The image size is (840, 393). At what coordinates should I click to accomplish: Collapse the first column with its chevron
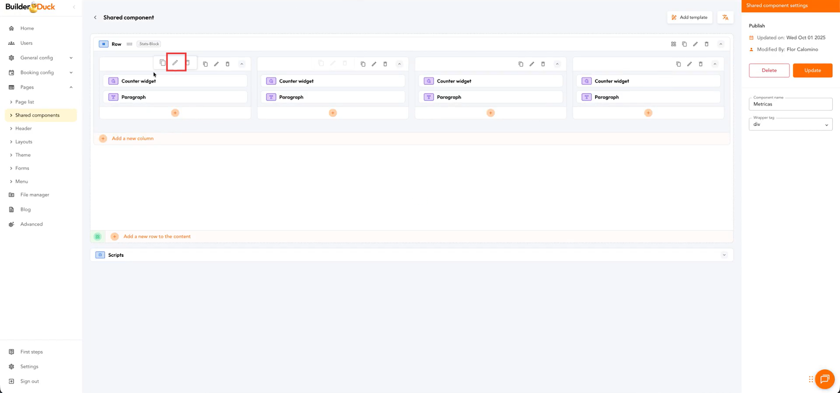[x=241, y=64]
